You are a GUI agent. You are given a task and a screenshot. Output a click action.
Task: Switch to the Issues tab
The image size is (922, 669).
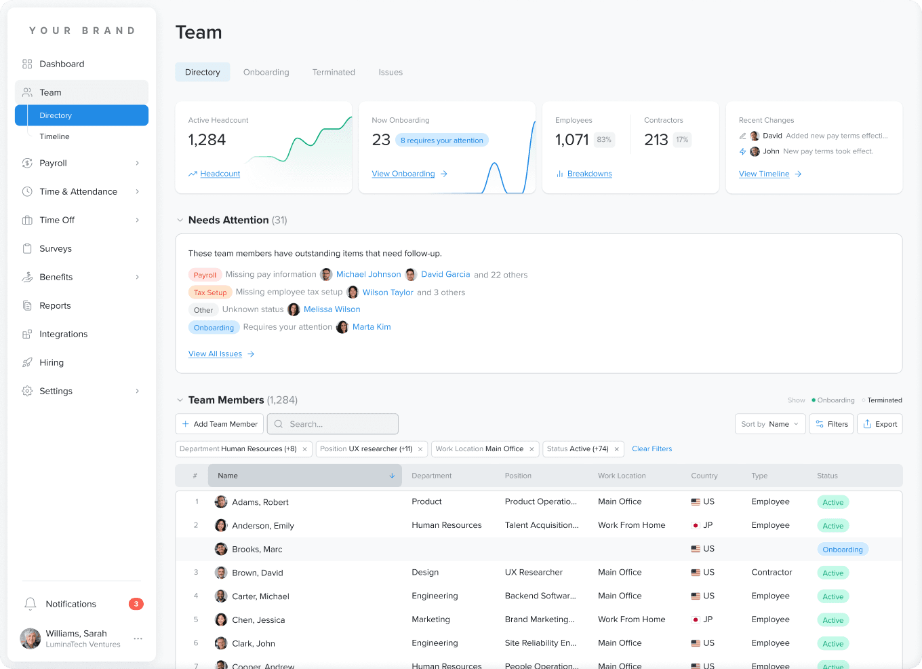click(390, 72)
